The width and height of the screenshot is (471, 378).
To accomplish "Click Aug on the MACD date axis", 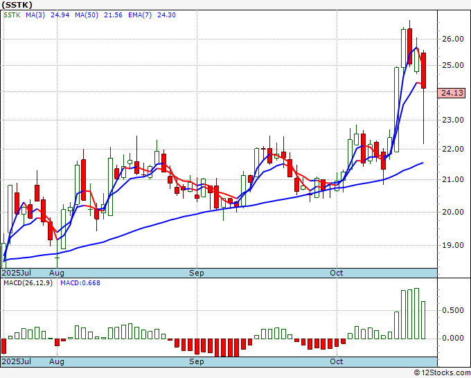I will coord(57,361).
